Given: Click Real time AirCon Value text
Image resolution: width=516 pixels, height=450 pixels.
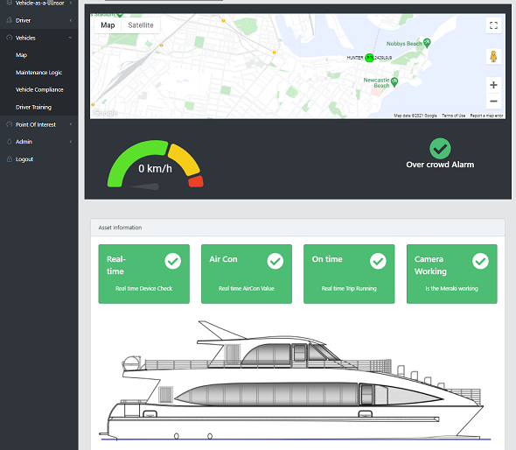Looking at the screenshot, I should [x=247, y=289].
